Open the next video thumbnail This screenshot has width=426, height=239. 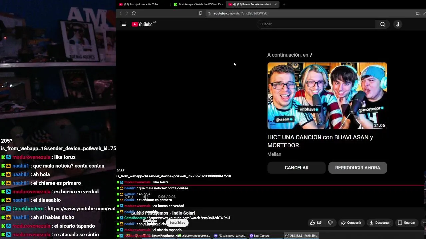coord(327,96)
